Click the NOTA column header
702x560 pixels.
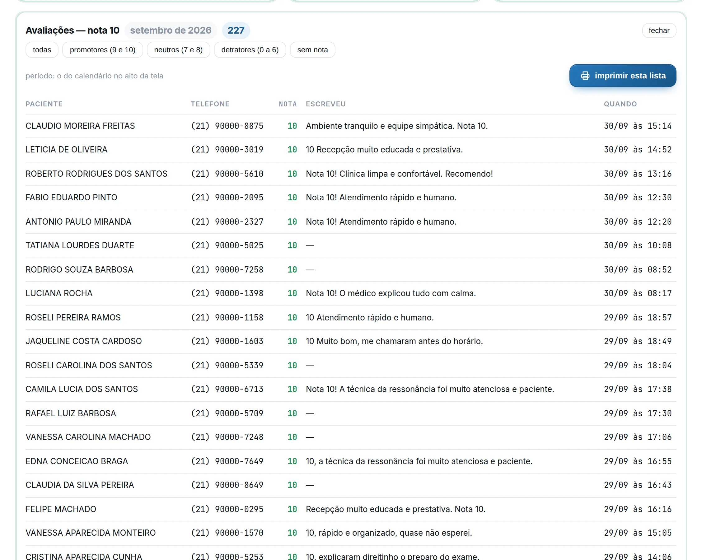click(288, 104)
